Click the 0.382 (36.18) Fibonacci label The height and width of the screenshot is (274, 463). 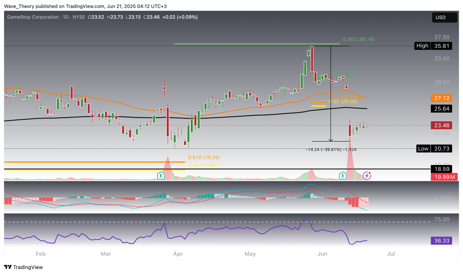coord(358,39)
